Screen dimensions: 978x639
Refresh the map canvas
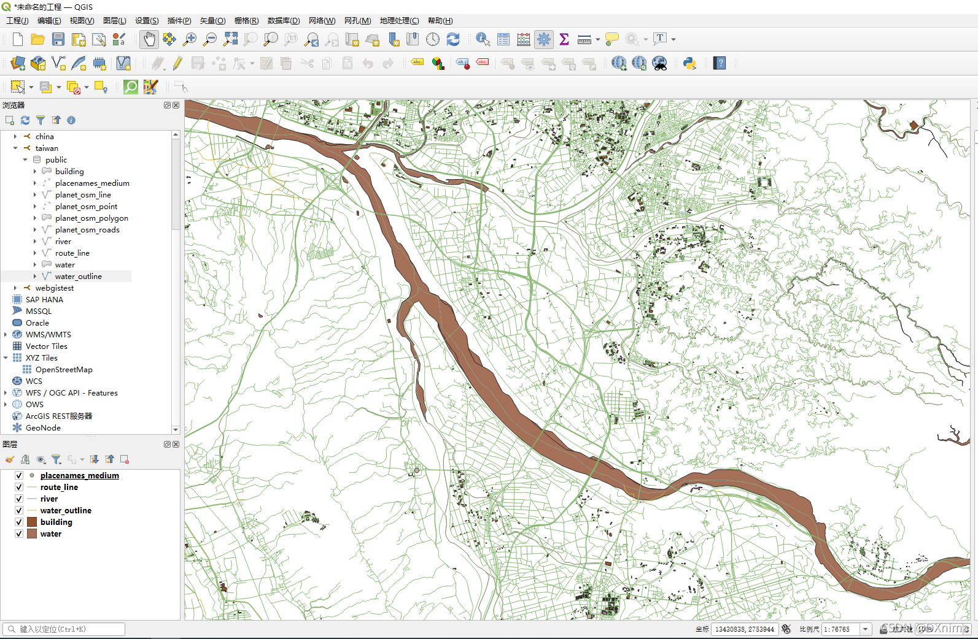(x=453, y=39)
